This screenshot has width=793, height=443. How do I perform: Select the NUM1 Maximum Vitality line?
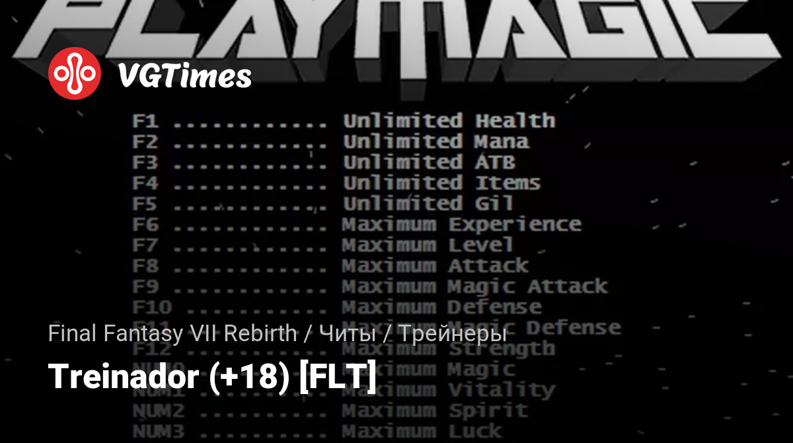coord(344,390)
